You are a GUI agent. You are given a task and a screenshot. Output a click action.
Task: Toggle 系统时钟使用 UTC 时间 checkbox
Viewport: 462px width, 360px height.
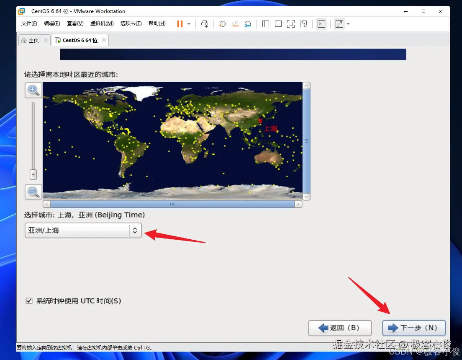coord(29,300)
